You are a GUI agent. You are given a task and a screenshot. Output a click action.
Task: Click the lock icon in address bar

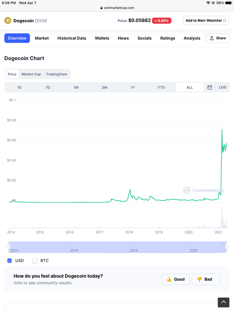(102, 8)
